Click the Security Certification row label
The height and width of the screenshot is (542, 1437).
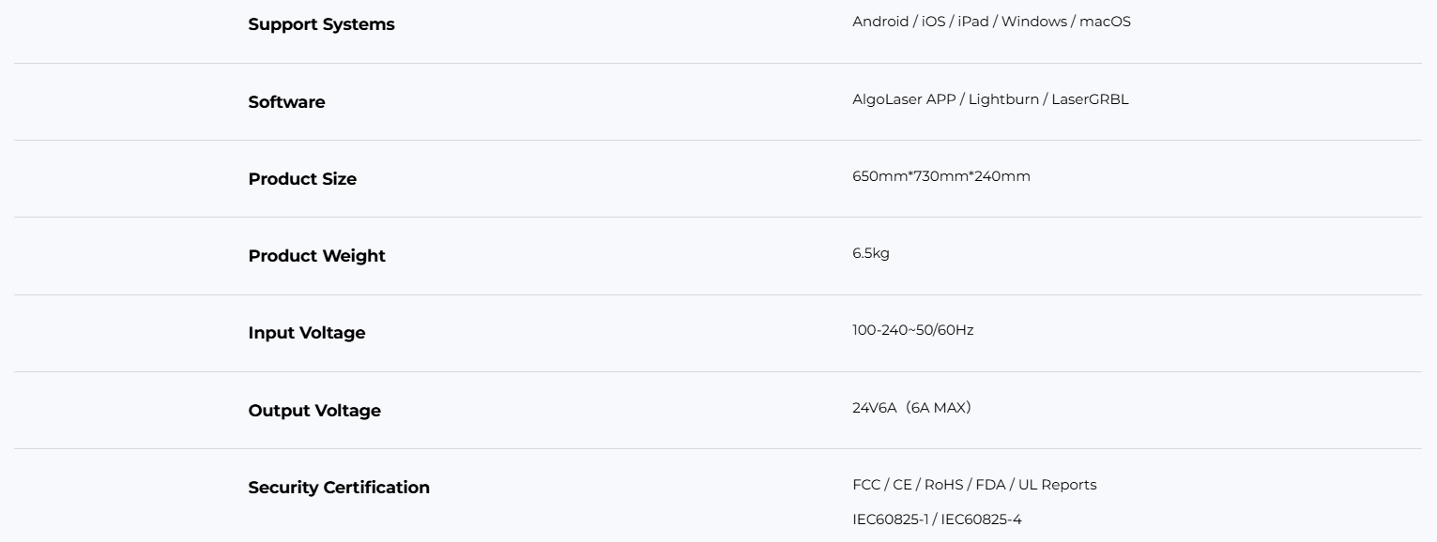[339, 488]
